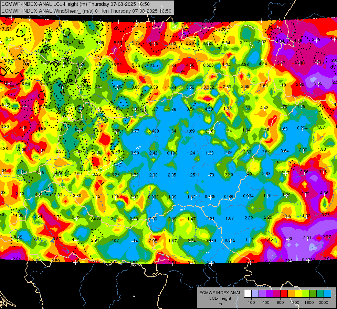
Task: Click the wind shear value 4.59
Action: (209, 109)
